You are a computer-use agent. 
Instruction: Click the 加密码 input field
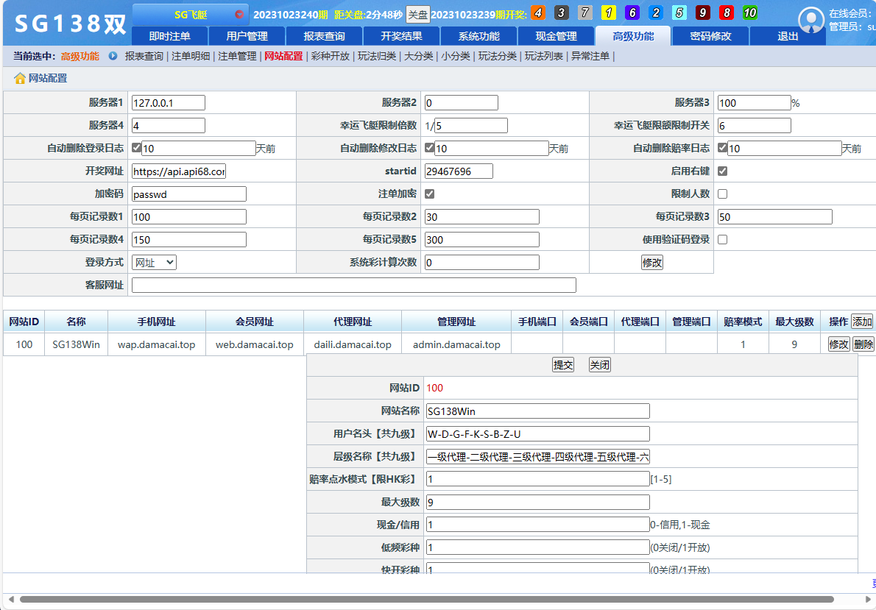pyautogui.click(x=189, y=194)
